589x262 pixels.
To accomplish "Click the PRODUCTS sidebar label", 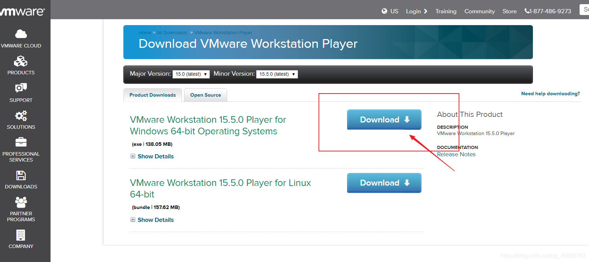I will [x=21, y=73].
